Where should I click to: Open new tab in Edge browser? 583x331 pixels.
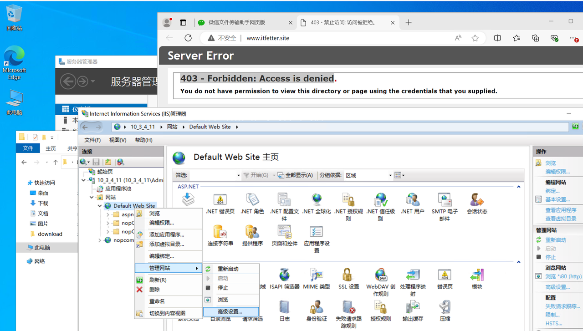click(409, 22)
